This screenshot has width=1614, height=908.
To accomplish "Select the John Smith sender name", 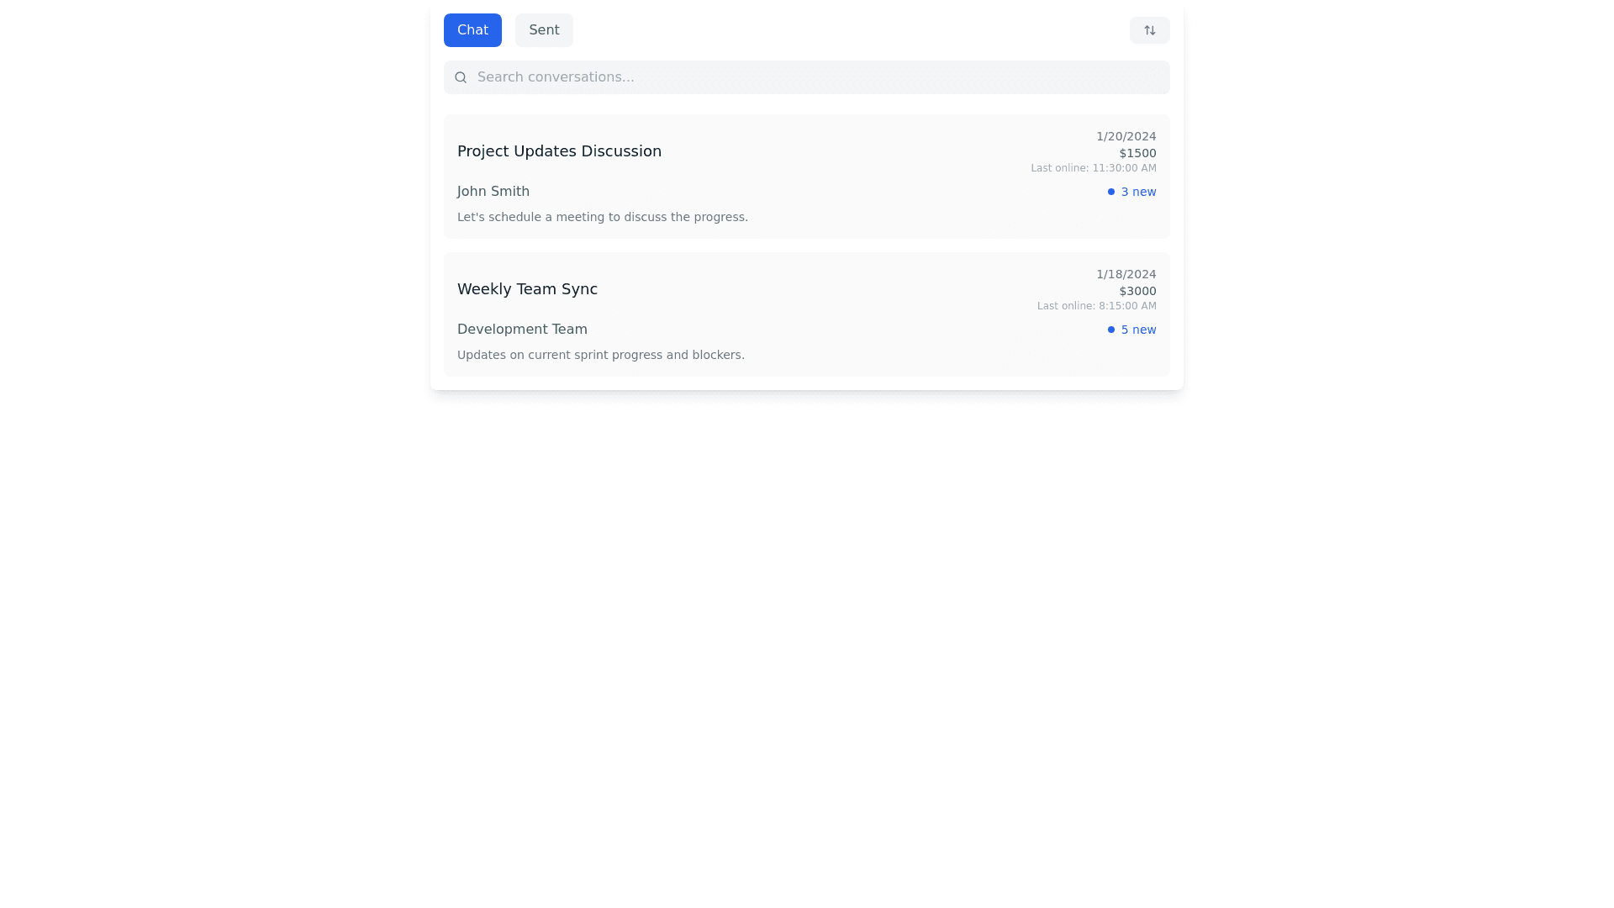I will [493, 192].
